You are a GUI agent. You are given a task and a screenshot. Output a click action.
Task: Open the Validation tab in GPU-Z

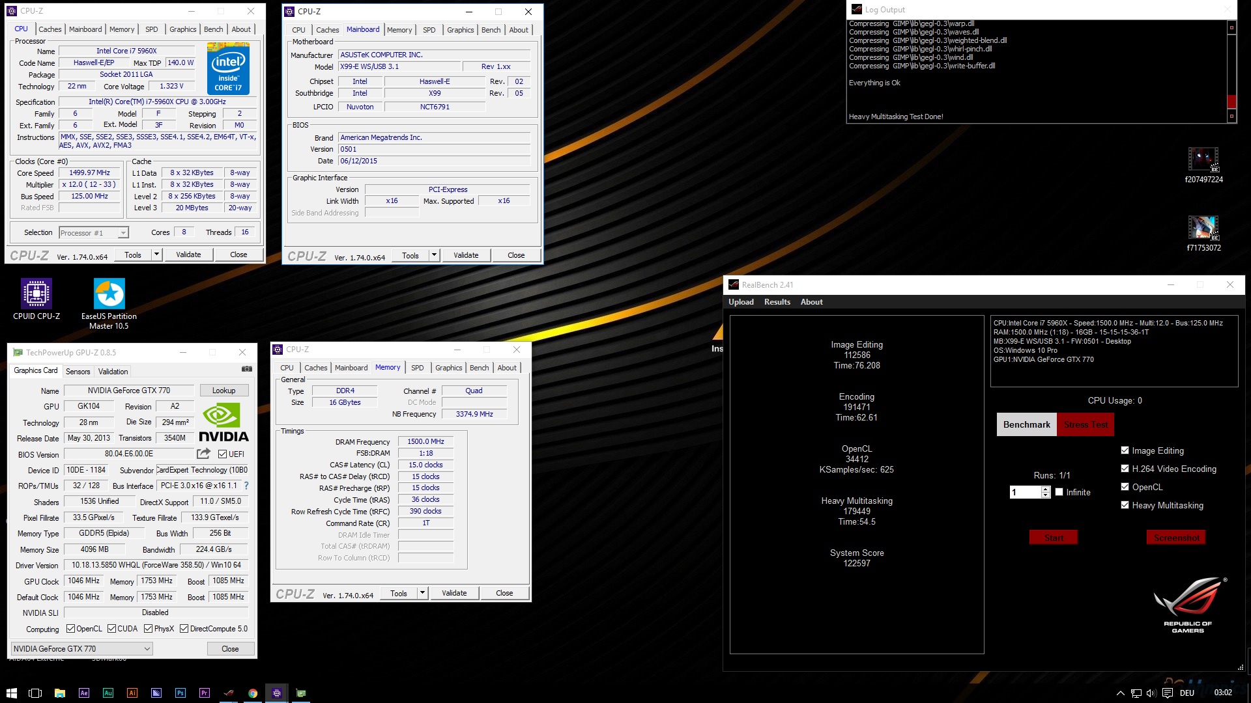tap(113, 372)
